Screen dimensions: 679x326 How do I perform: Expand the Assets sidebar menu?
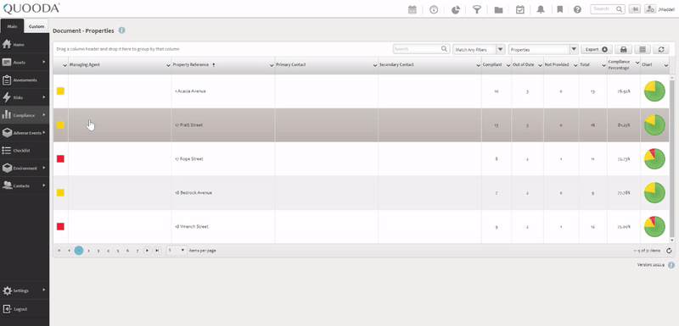(25, 62)
